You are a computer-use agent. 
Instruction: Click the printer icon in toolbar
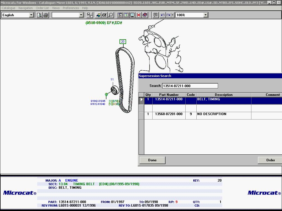pyautogui.click(x=46, y=15)
